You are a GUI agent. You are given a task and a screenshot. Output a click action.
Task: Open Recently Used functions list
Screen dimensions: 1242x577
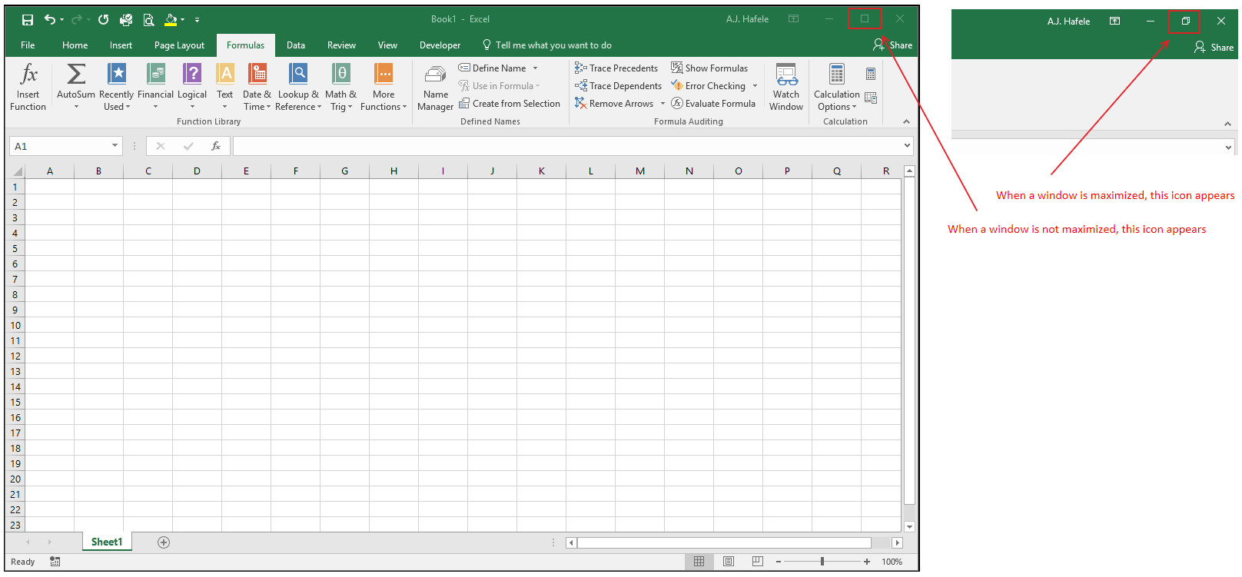pos(117,87)
